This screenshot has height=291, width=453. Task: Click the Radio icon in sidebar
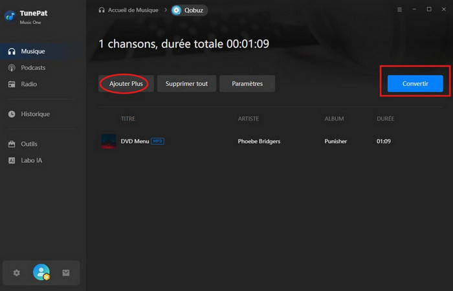[12, 84]
